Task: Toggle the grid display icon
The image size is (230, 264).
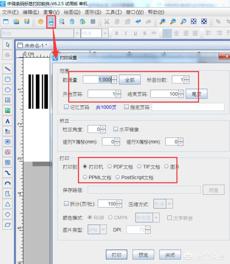Action: pyautogui.click(x=93, y=21)
